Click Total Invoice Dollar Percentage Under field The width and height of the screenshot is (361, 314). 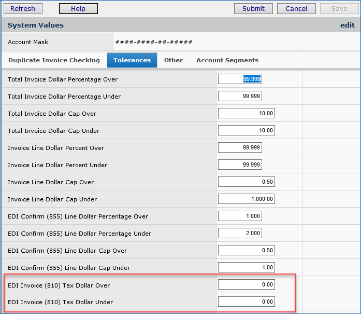pos(240,96)
